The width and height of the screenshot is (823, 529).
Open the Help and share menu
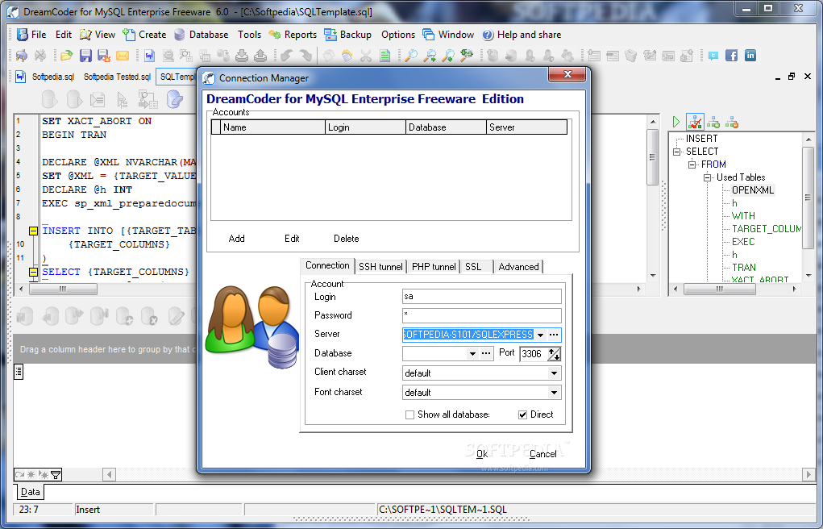coord(522,35)
